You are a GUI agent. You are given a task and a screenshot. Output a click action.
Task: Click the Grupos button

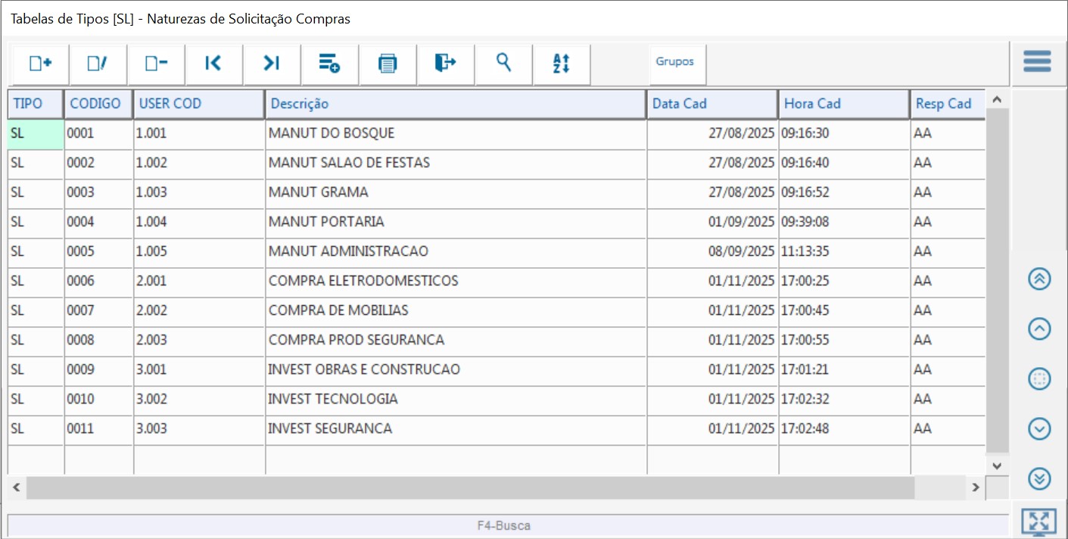coord(674,62)
